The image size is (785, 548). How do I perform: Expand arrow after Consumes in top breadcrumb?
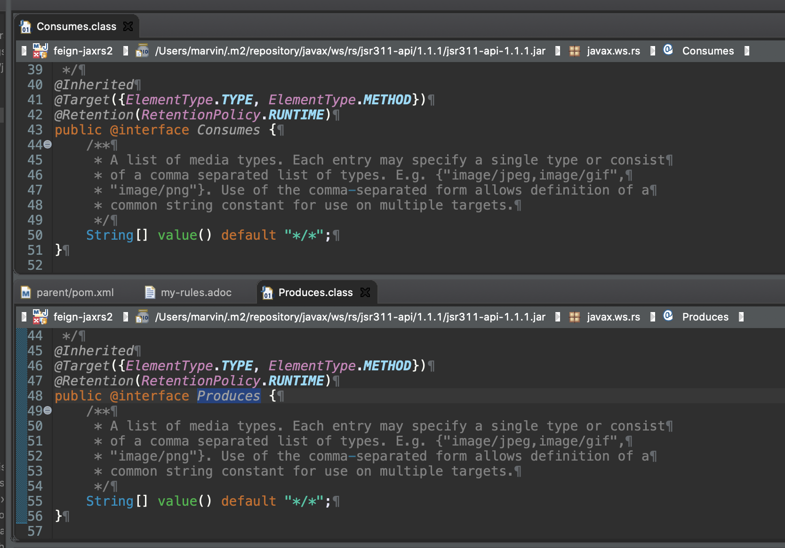coord(747,51)
